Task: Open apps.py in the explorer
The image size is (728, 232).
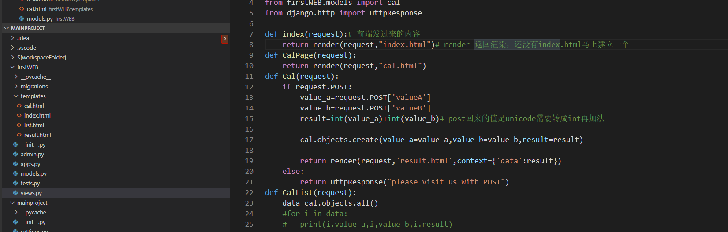Action: click(116, 164)
